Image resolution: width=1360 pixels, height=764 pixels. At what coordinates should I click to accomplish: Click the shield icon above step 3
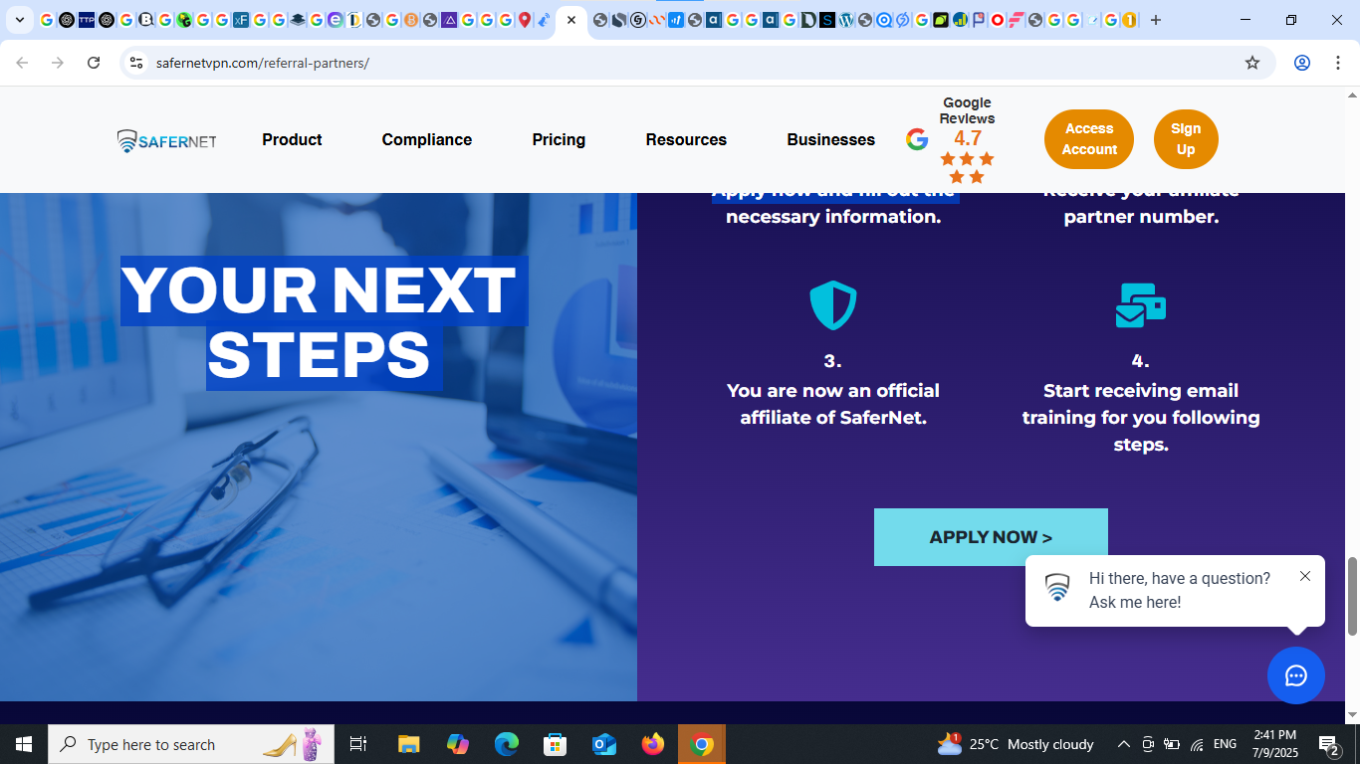click(x=833, y=305)
